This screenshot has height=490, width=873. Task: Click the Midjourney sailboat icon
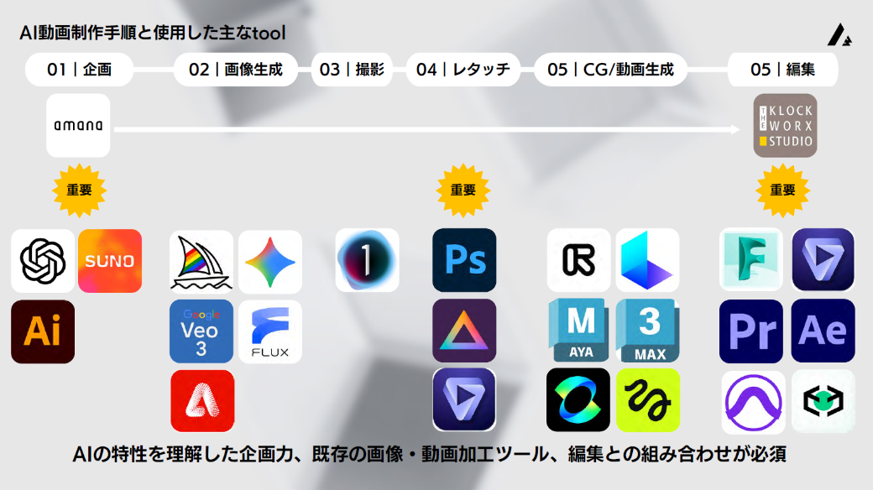[201, 262]
